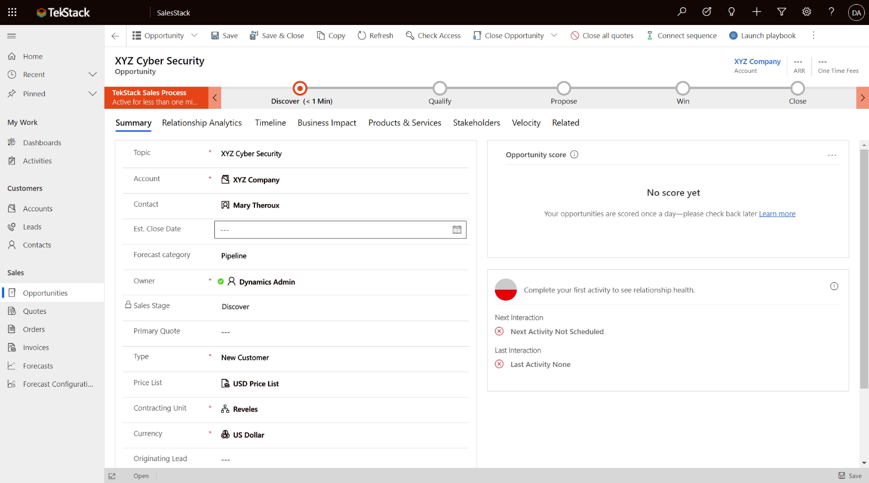Collapse the TekStack Sales Process chevron

(214, 97)
